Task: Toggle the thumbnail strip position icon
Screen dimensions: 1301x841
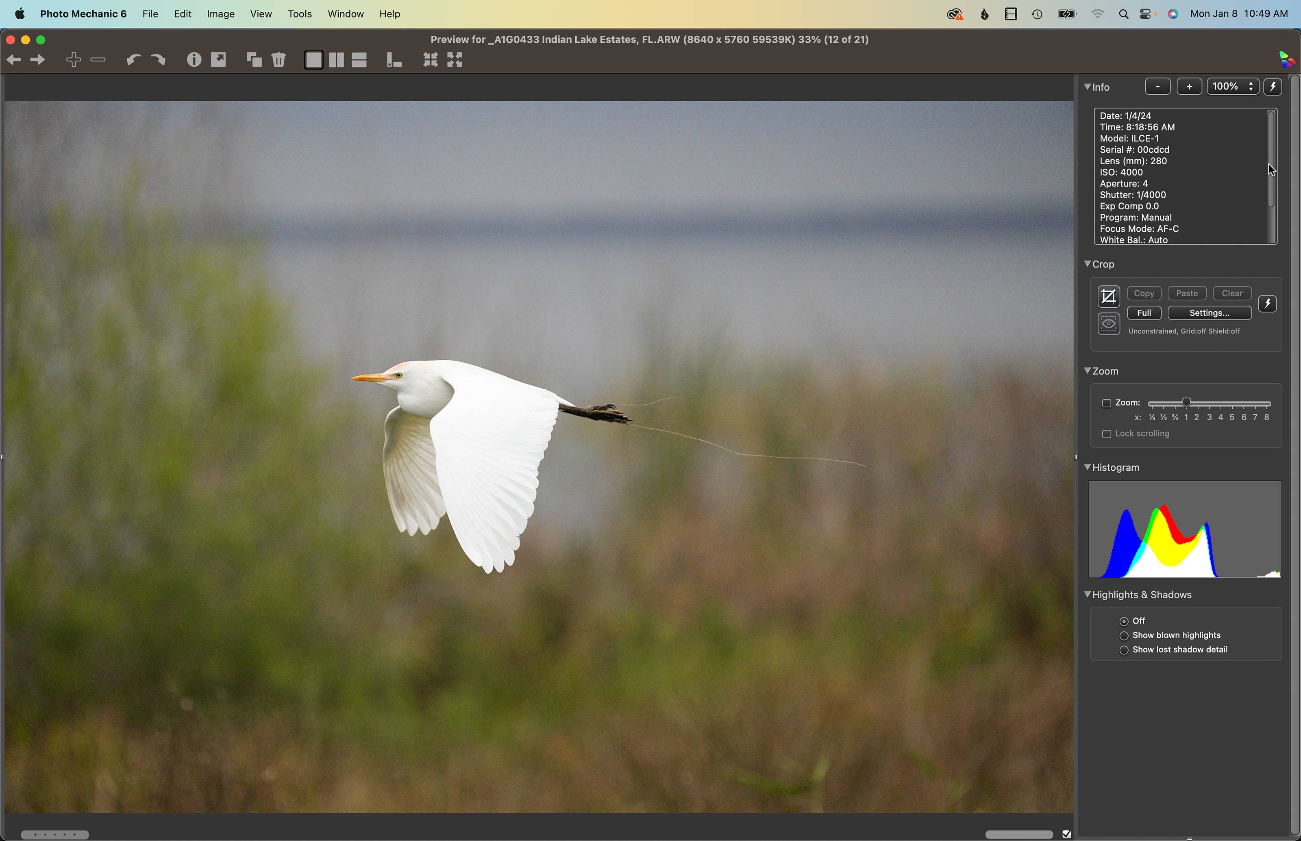Action: pos(394,60)
